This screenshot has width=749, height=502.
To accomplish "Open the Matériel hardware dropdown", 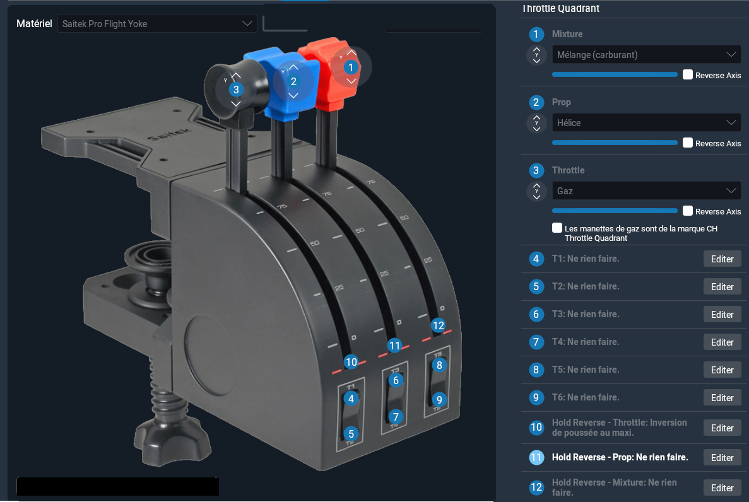I will tap(157, 23).
